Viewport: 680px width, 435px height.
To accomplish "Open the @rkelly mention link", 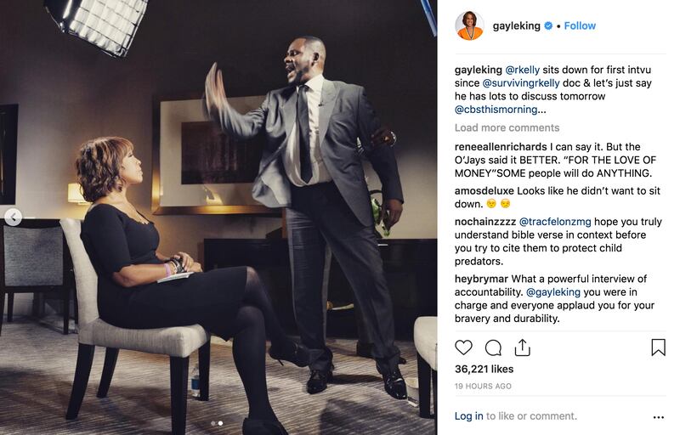I will [523, 70].
